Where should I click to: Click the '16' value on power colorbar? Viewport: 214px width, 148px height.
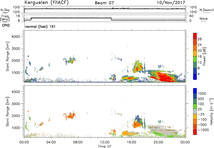pyautogui.click(x=200, y=57)
